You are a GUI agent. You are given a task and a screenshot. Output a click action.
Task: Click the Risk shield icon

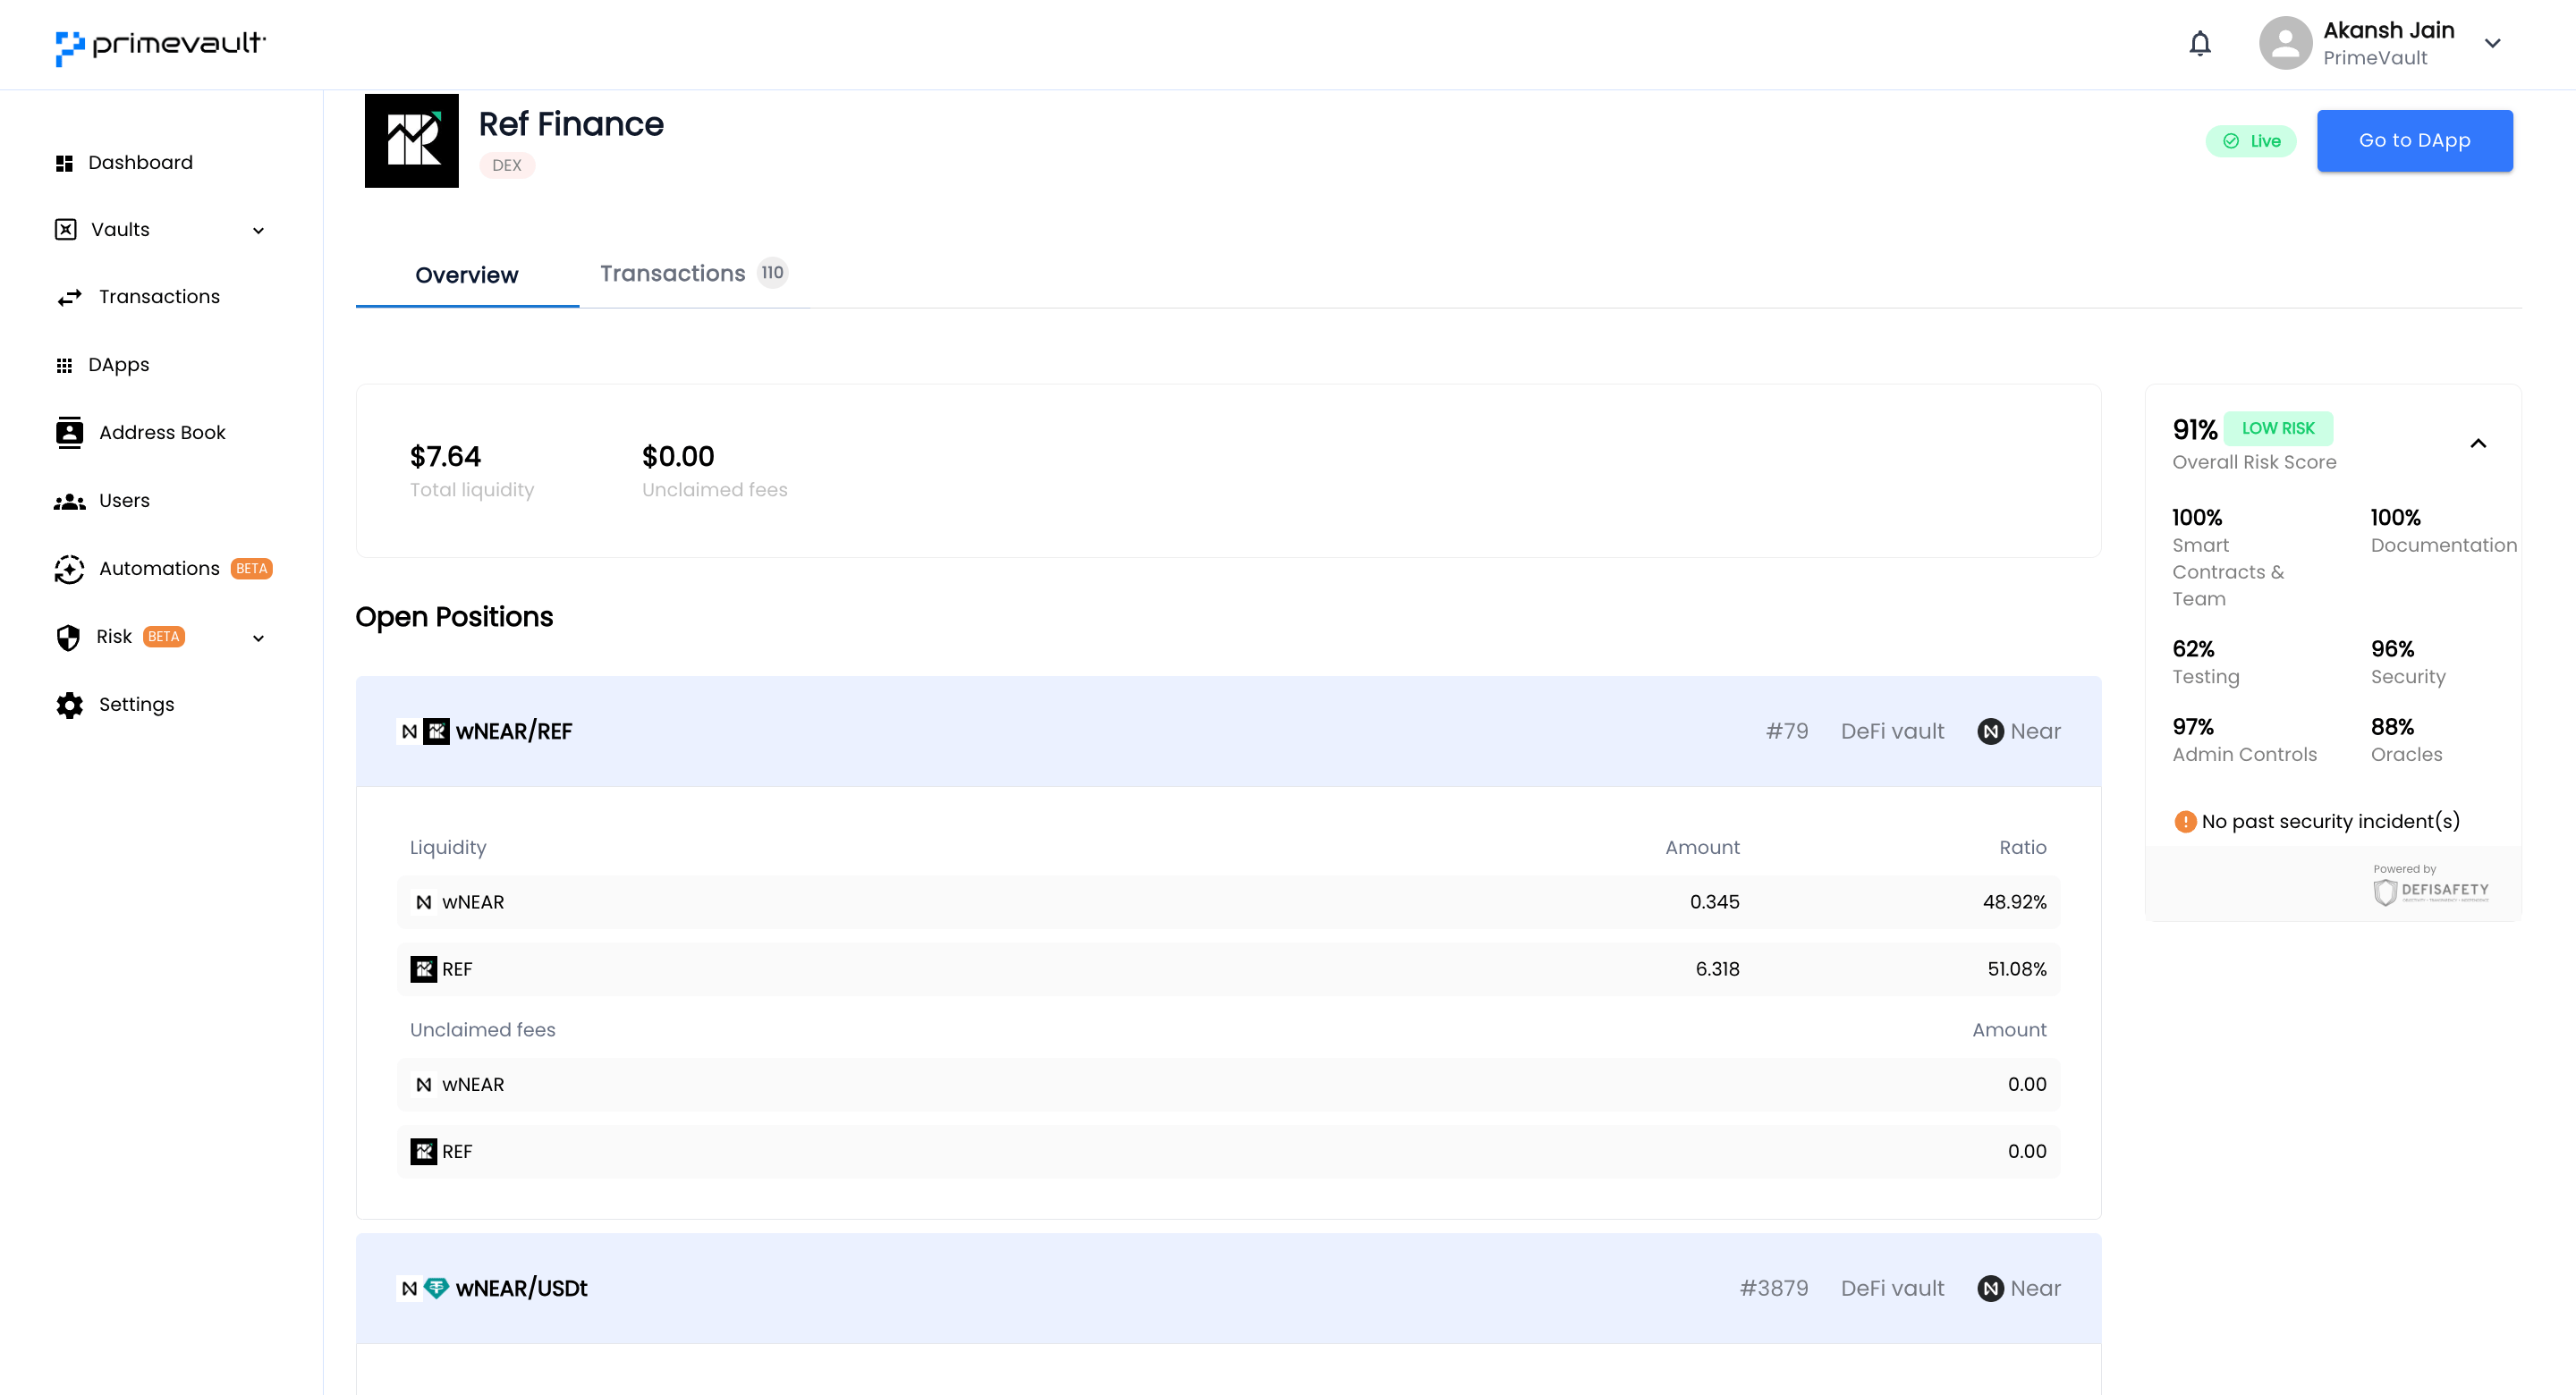coord(68,637)
